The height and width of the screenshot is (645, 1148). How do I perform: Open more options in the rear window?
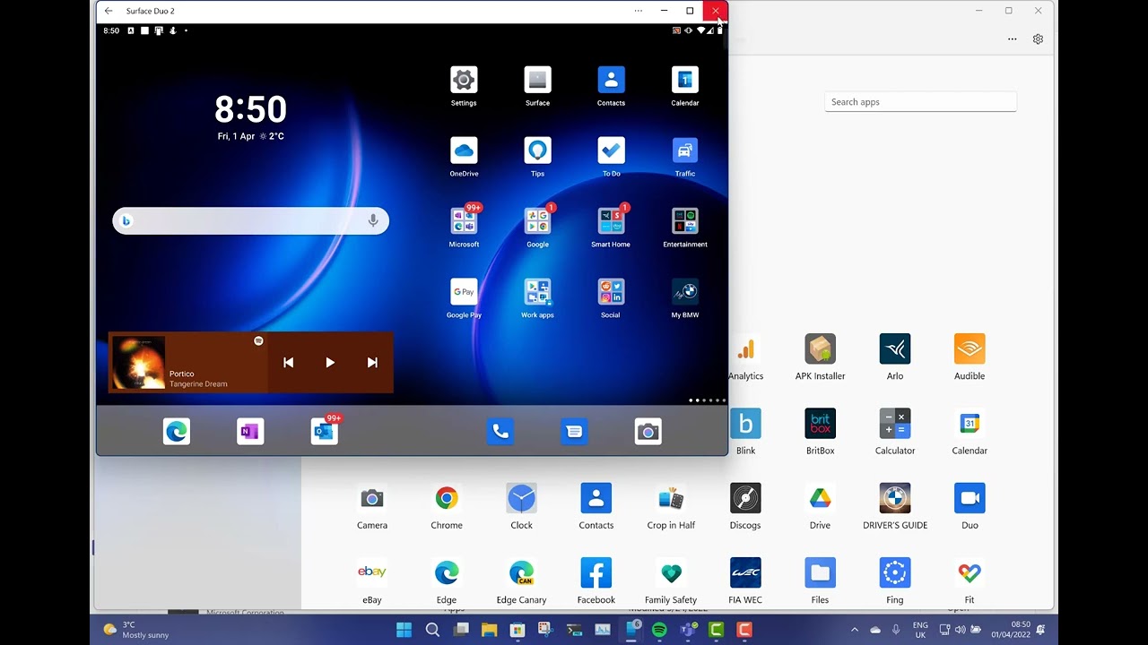[1012, 39]
